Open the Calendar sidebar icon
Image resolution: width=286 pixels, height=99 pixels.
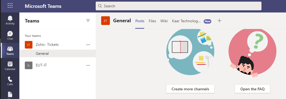(10, 66)
